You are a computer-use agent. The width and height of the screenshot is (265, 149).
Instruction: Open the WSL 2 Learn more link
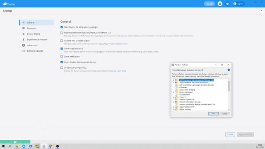click(123, 44)
